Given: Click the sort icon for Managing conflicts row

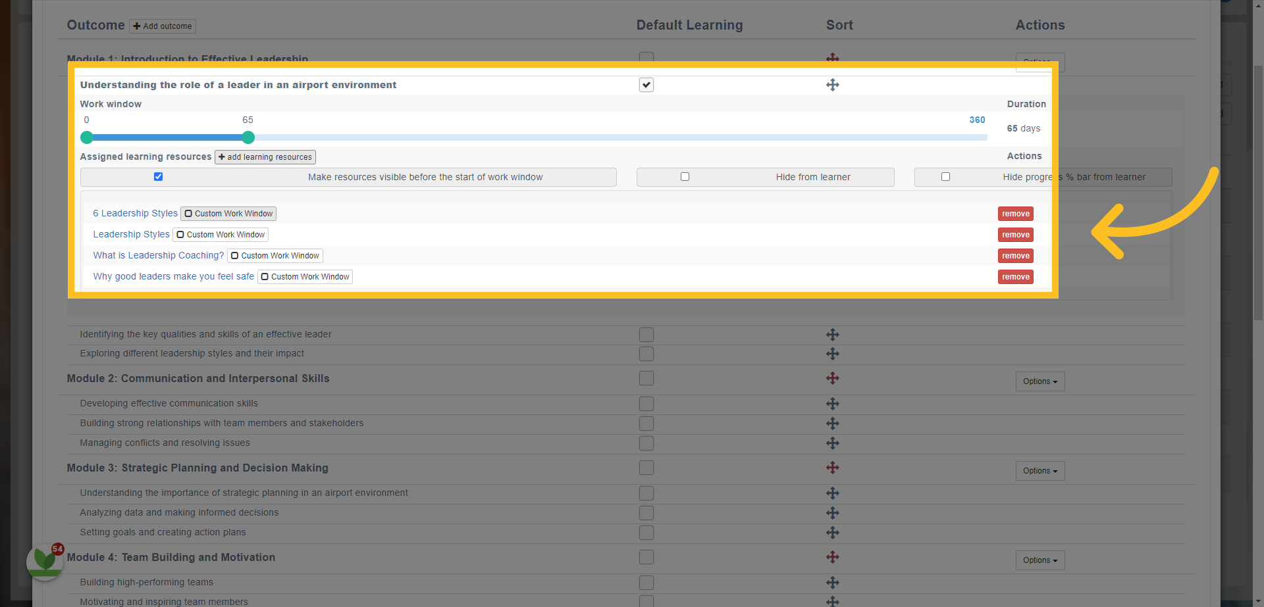Looking at the screenshot, I should point(832,443).
